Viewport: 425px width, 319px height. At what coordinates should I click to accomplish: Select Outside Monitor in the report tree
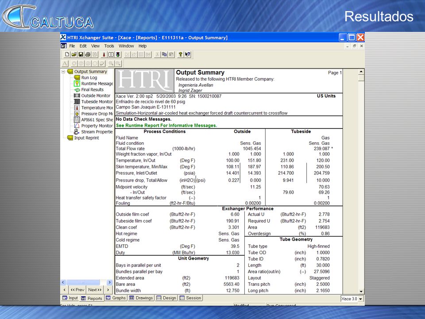[x=96, y=96]
